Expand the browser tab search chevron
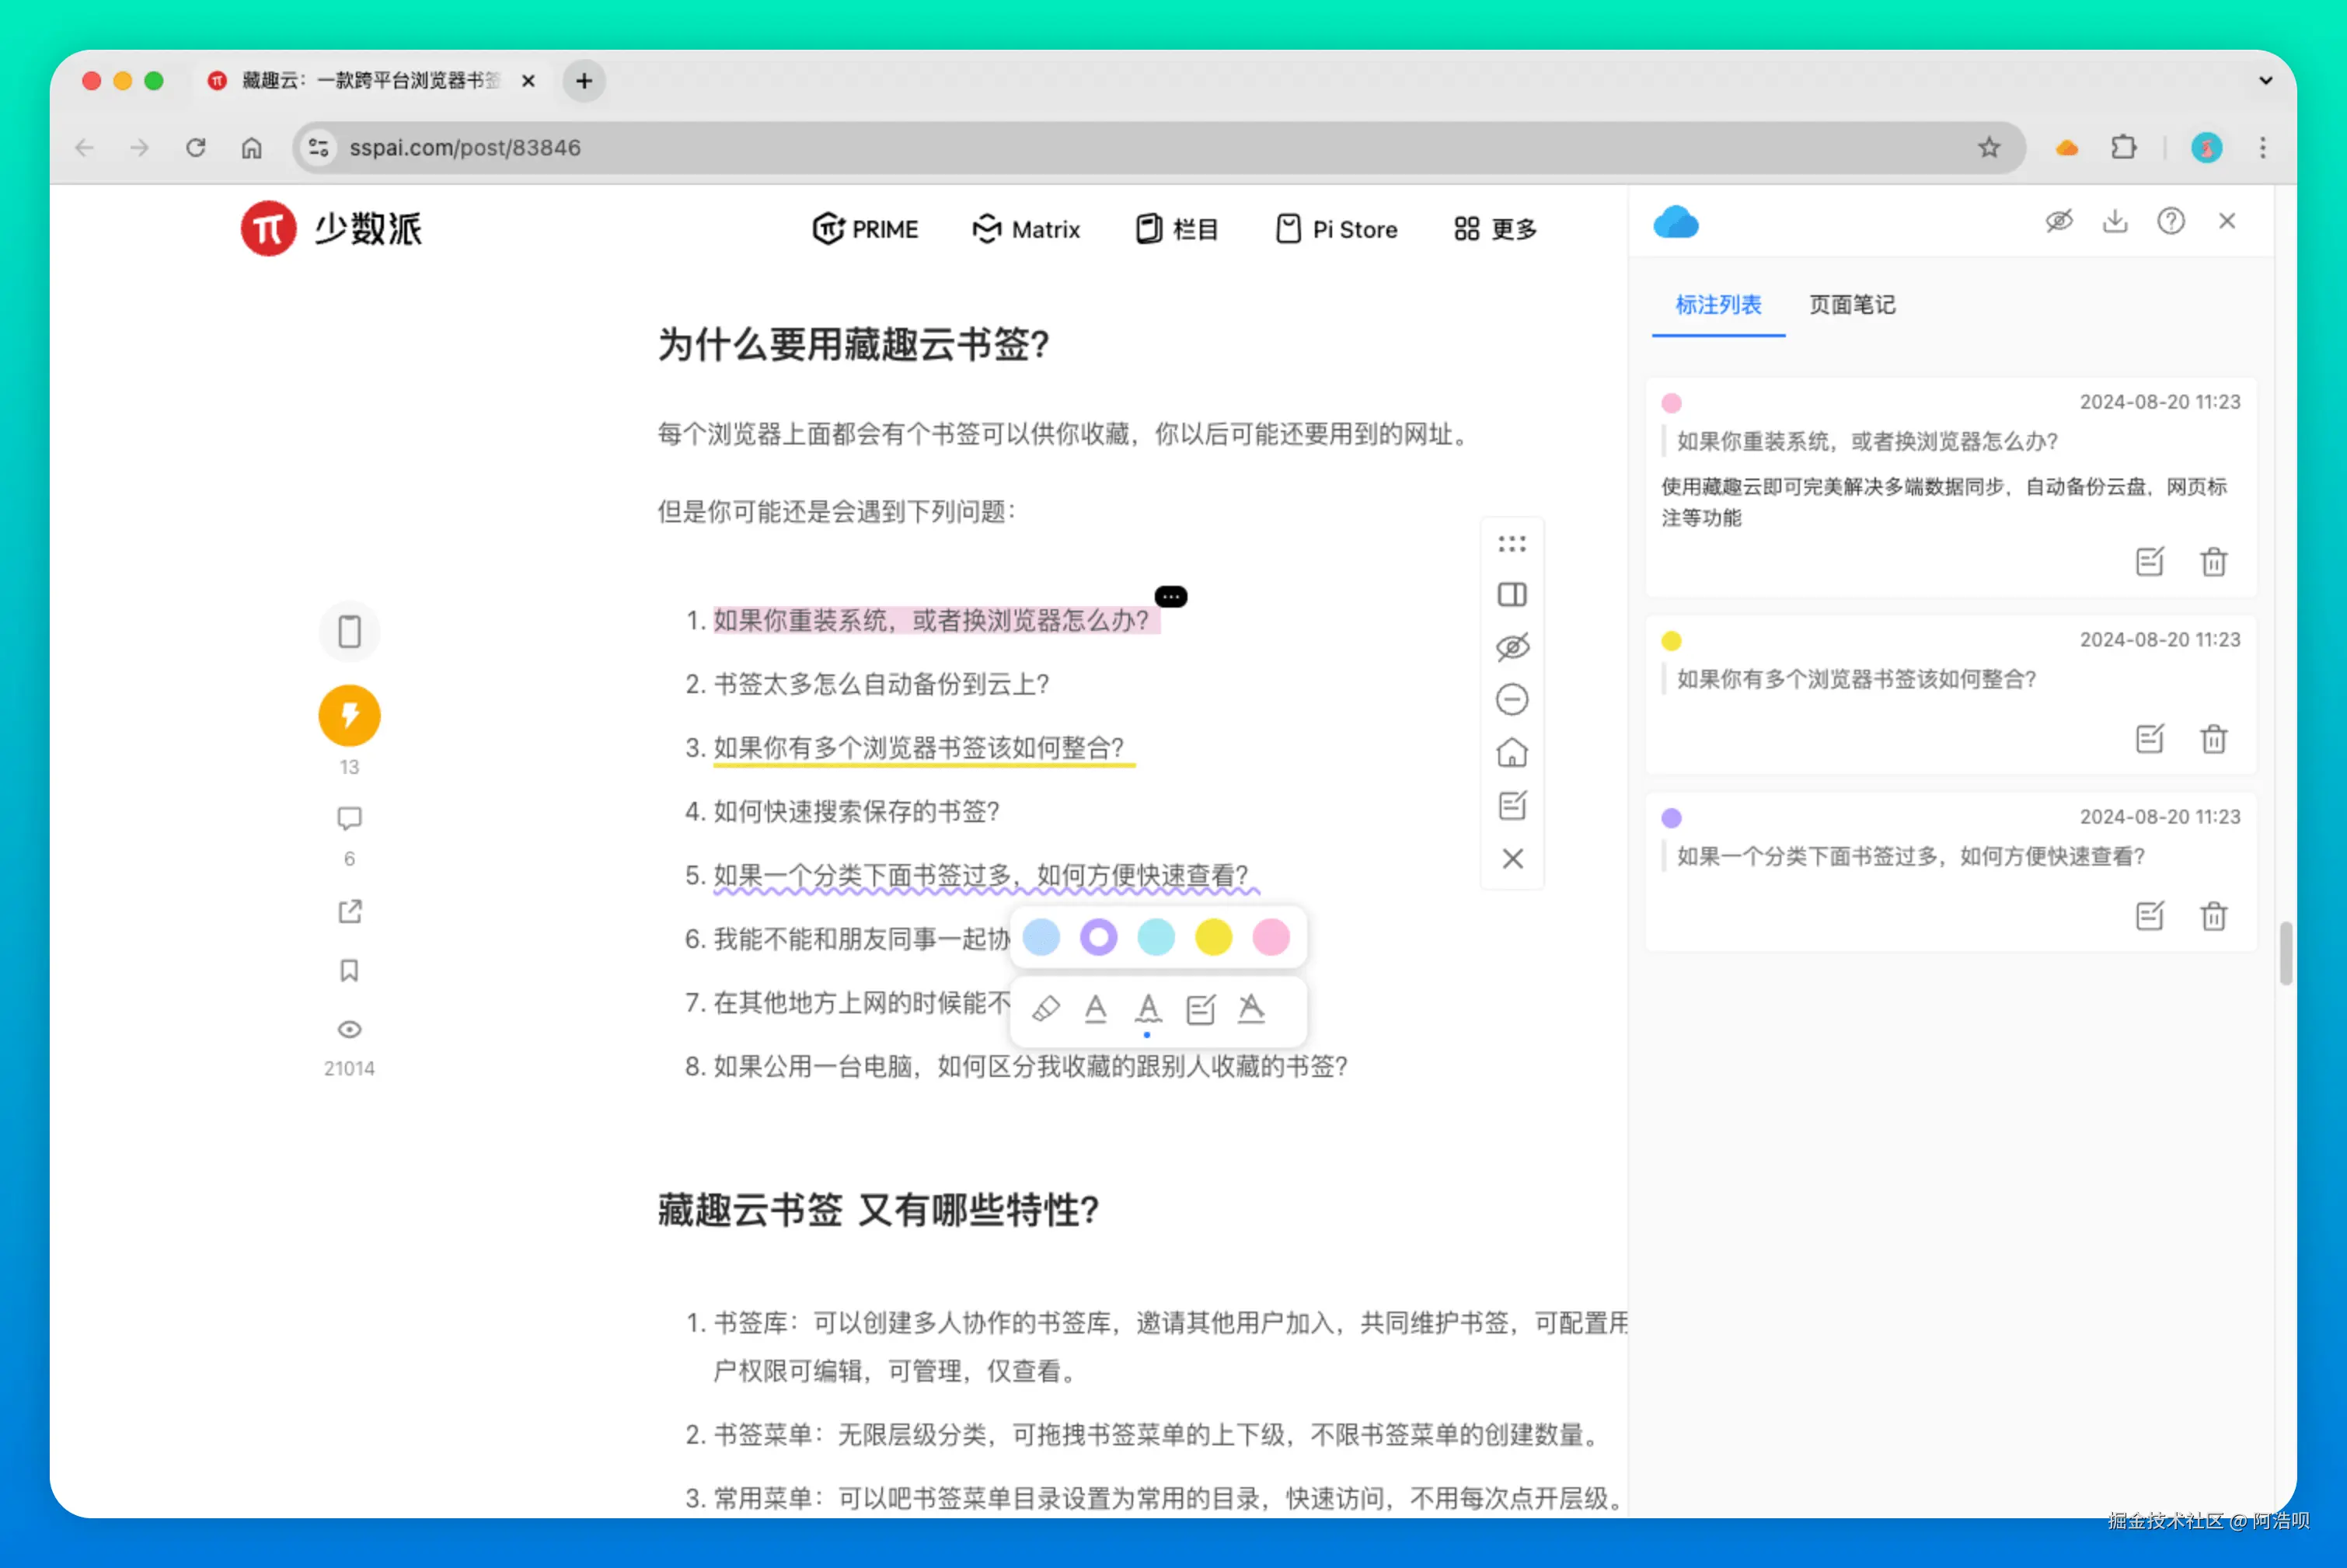 tap(2265, 81)
